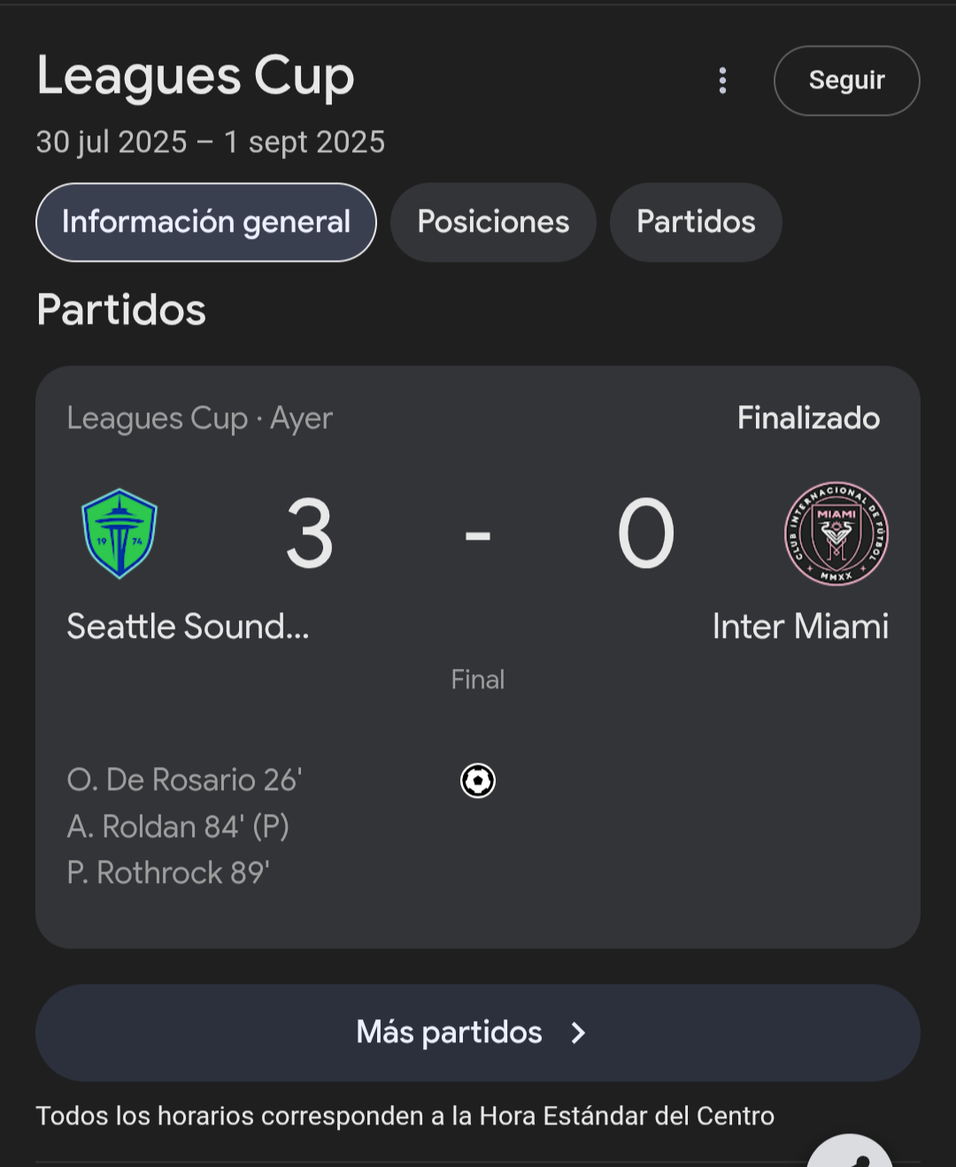Open Más partidos to see more matches
The width and height of the screenshot is (956, 1167).
(x=478, y=1033)
